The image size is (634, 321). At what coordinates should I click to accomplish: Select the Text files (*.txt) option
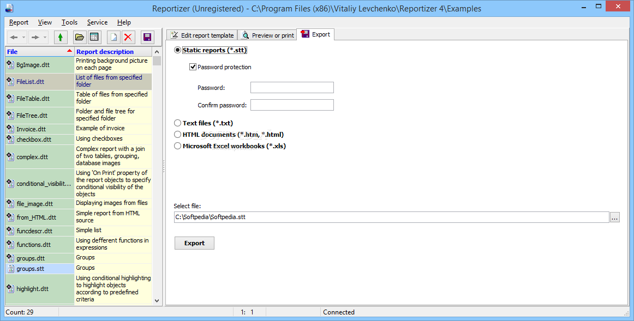[x=177, y=123]
